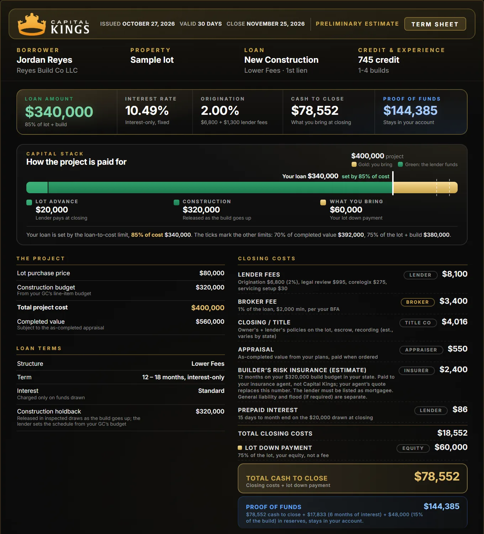Click the '12 – 18 months, interest-only' term value
The image size is (484, 534).
[183, 377]
